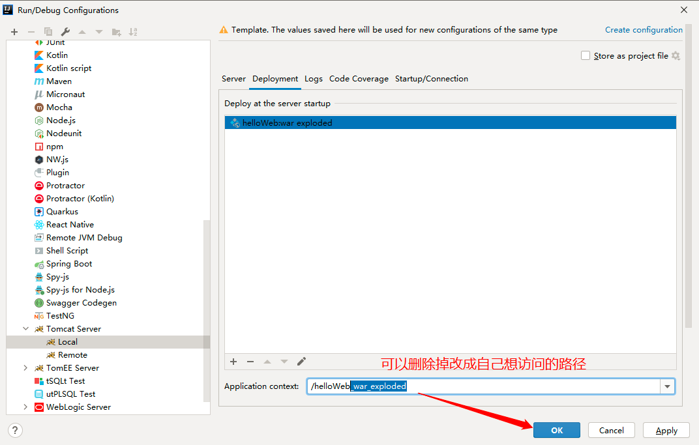Open the Startup/Connection tab

(432, 79)
